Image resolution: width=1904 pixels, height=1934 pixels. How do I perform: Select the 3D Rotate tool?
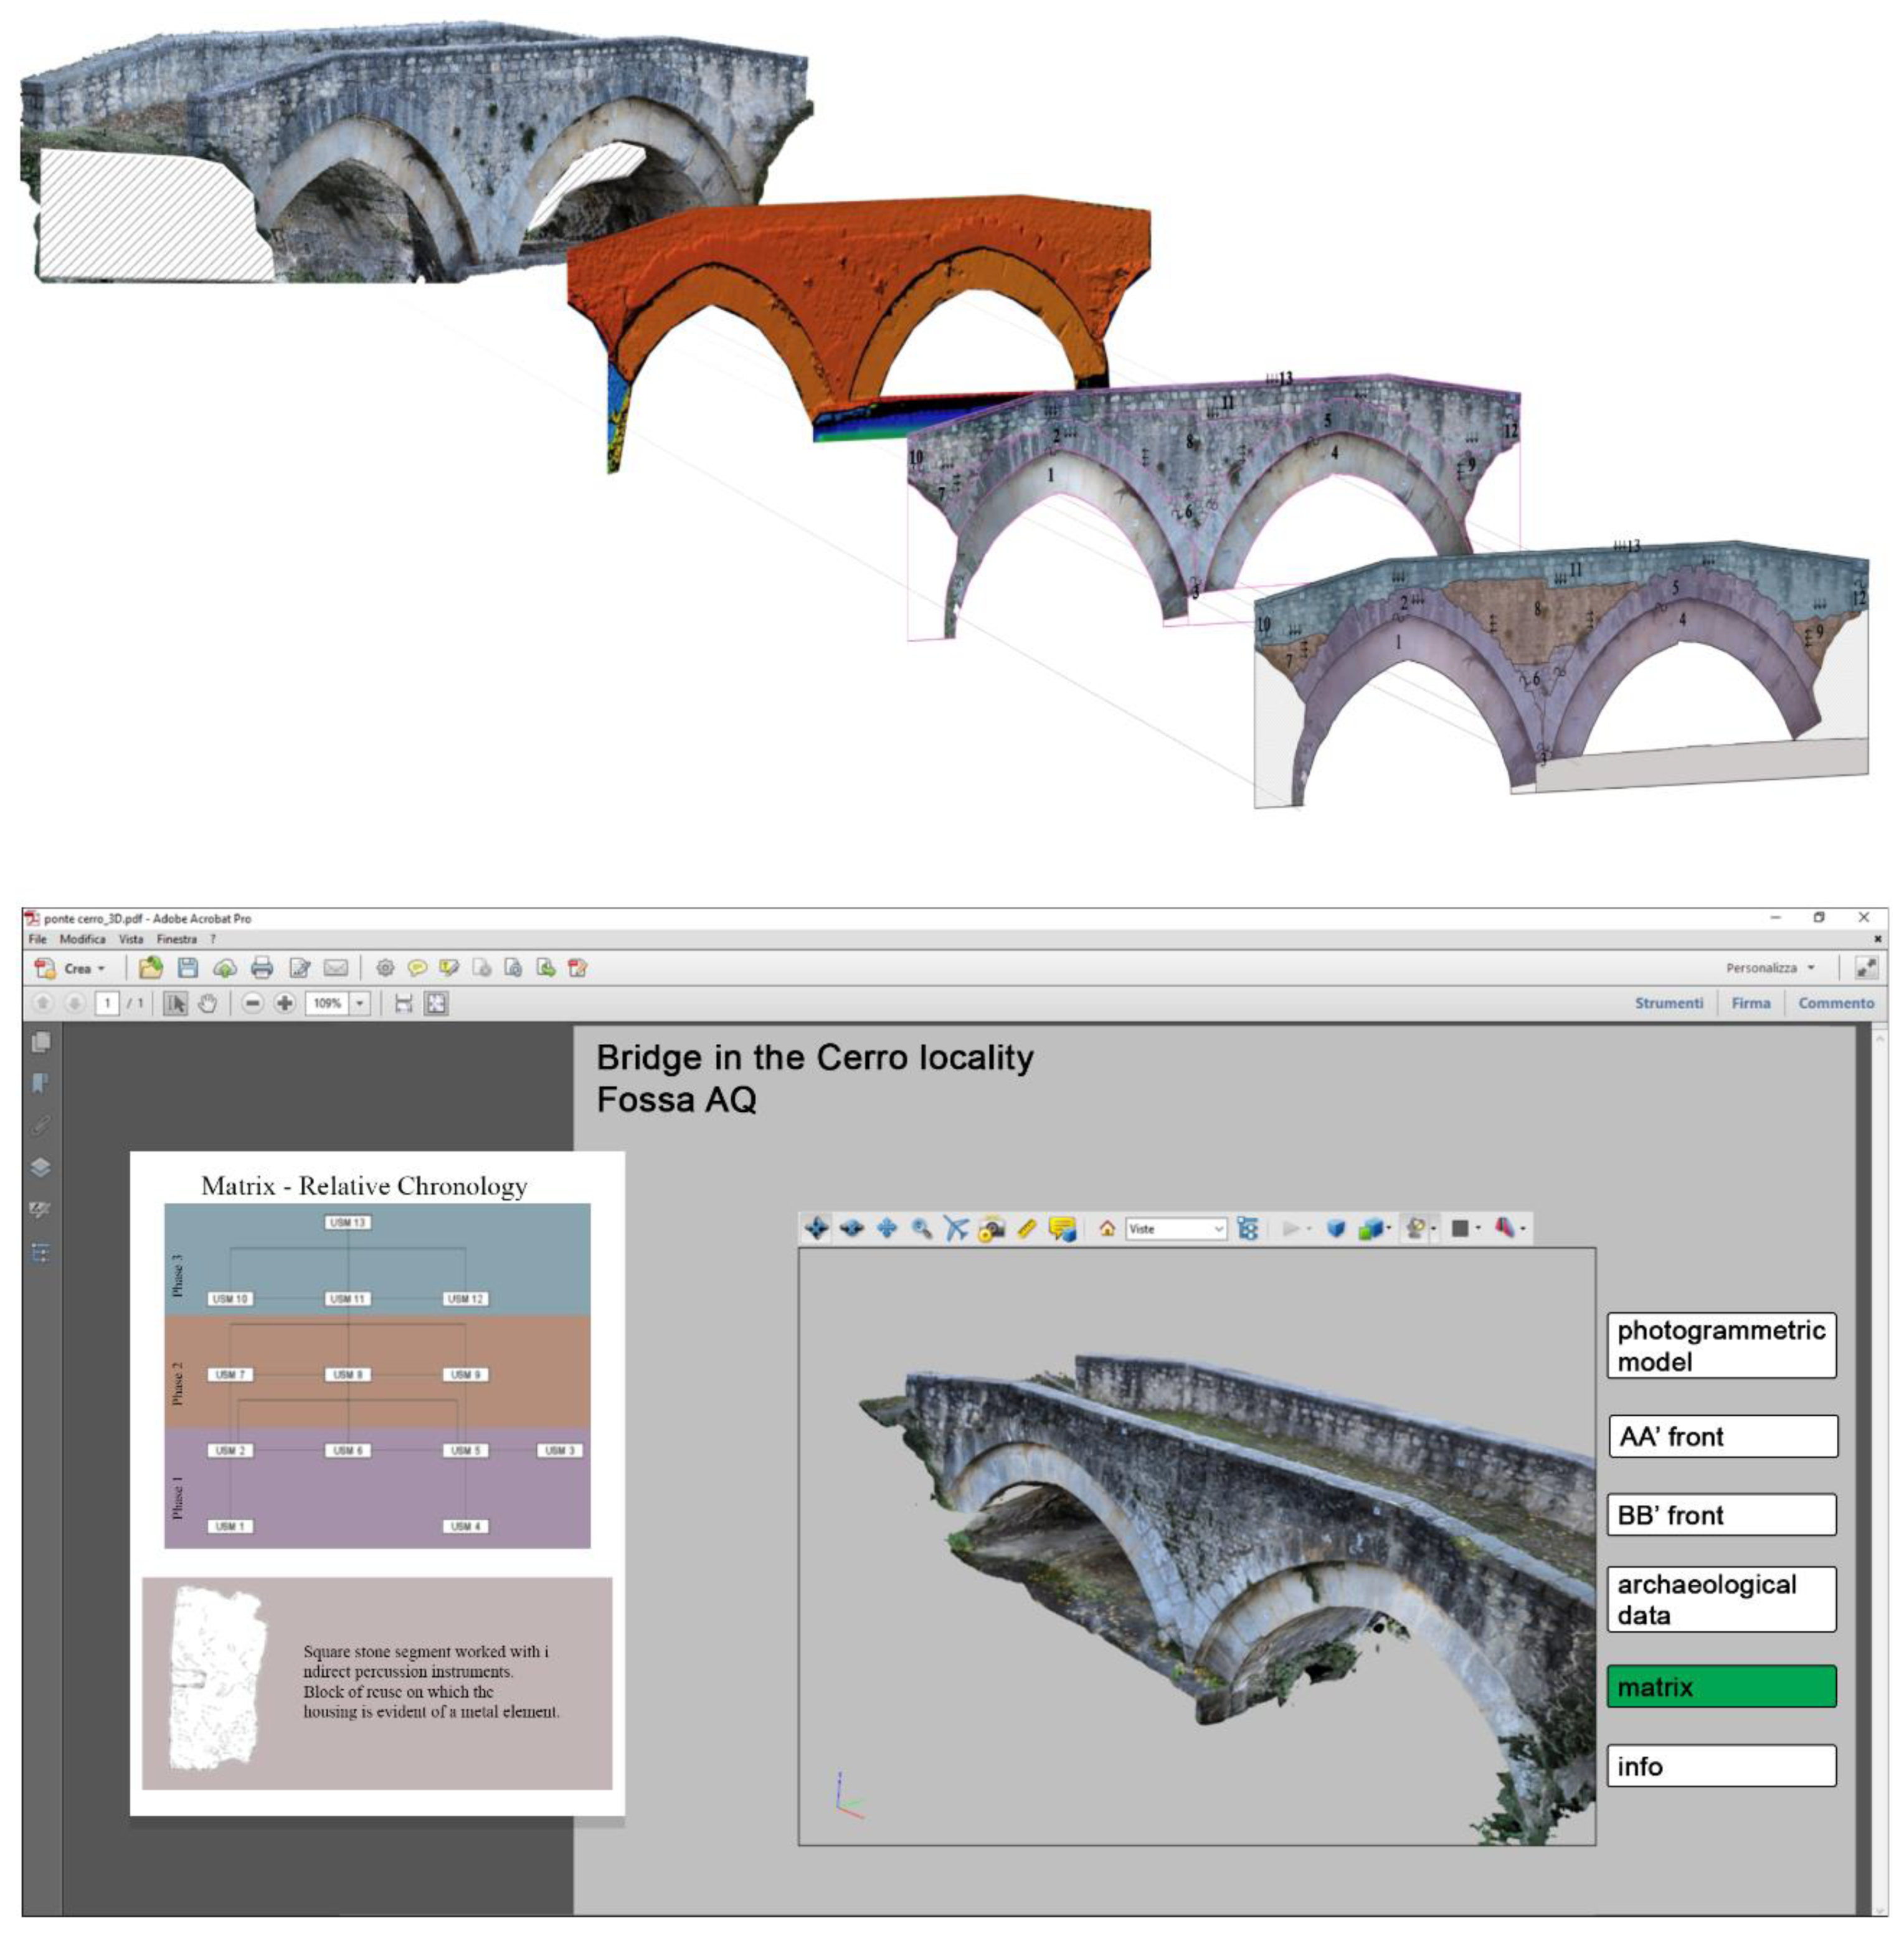(816, 1228)
